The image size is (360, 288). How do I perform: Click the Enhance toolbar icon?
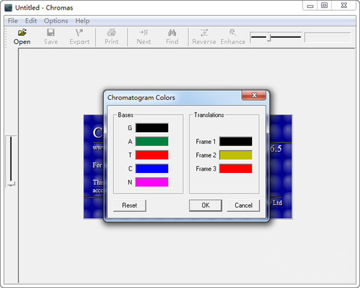(x=233, y=32)
